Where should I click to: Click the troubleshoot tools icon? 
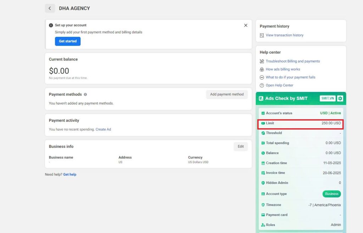tap(262, 61)
